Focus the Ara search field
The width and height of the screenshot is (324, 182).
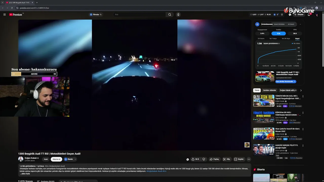point(140,15)
